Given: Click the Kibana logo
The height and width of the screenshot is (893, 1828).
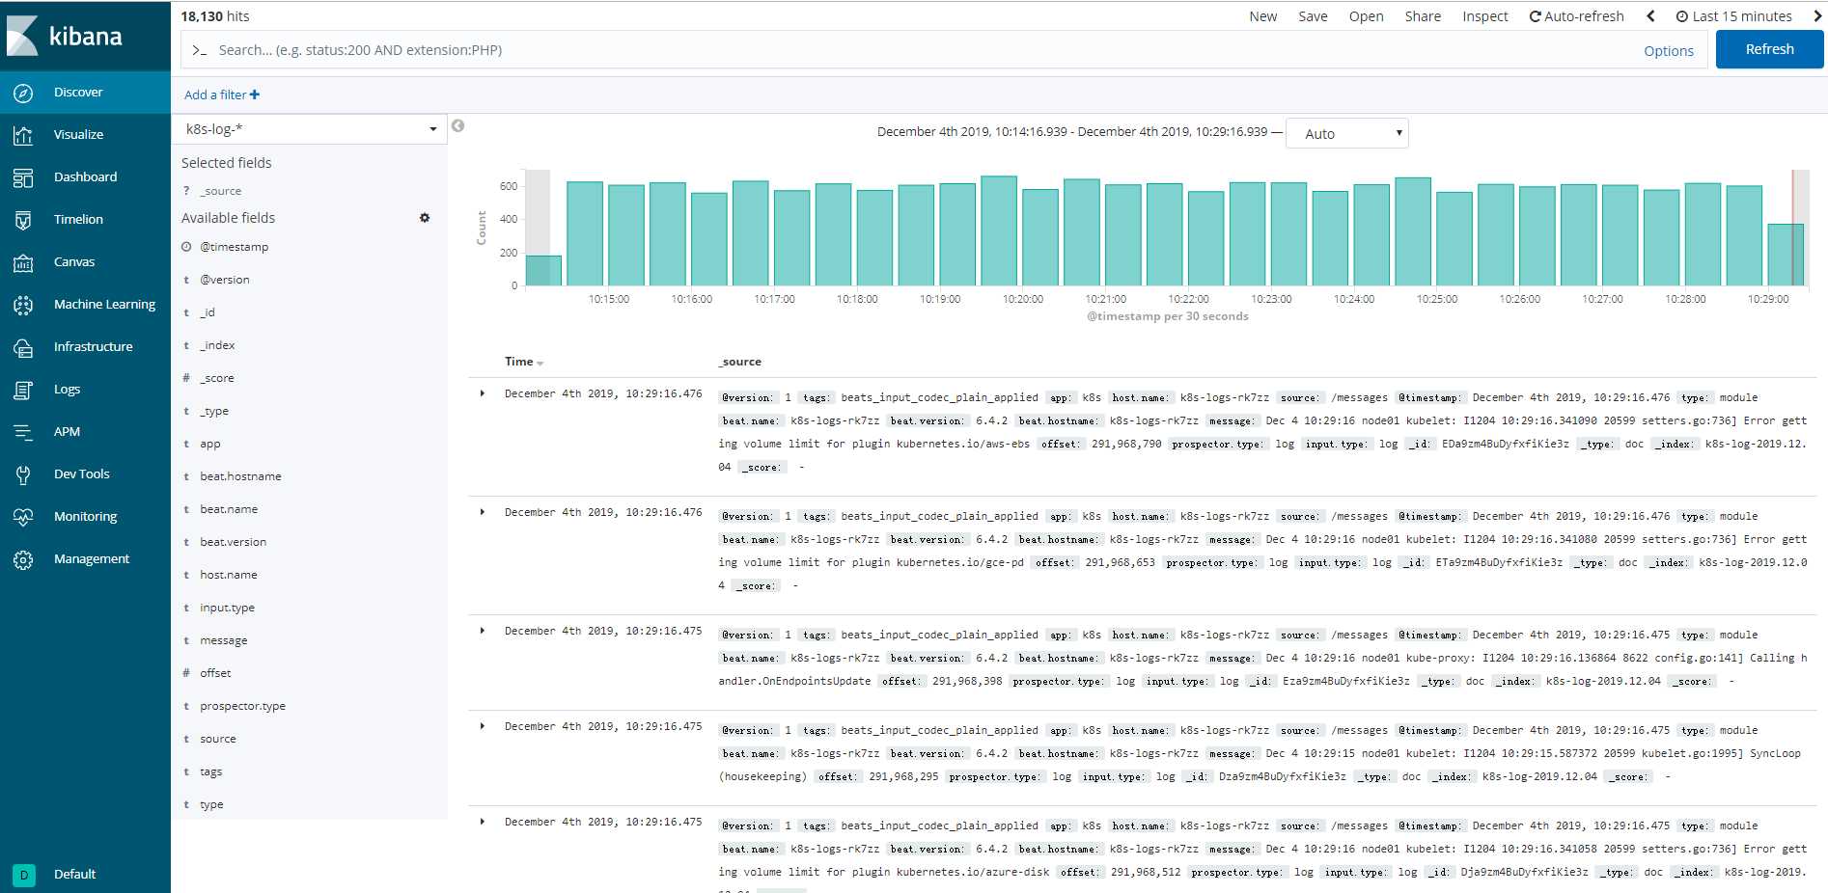Looking at the screenshot, I should [x=64, y=36].
